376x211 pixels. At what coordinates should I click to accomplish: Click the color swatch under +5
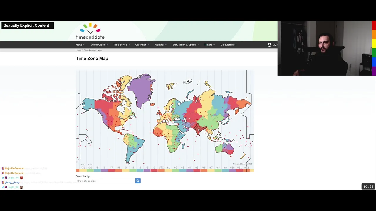click(x=197, y=171)
